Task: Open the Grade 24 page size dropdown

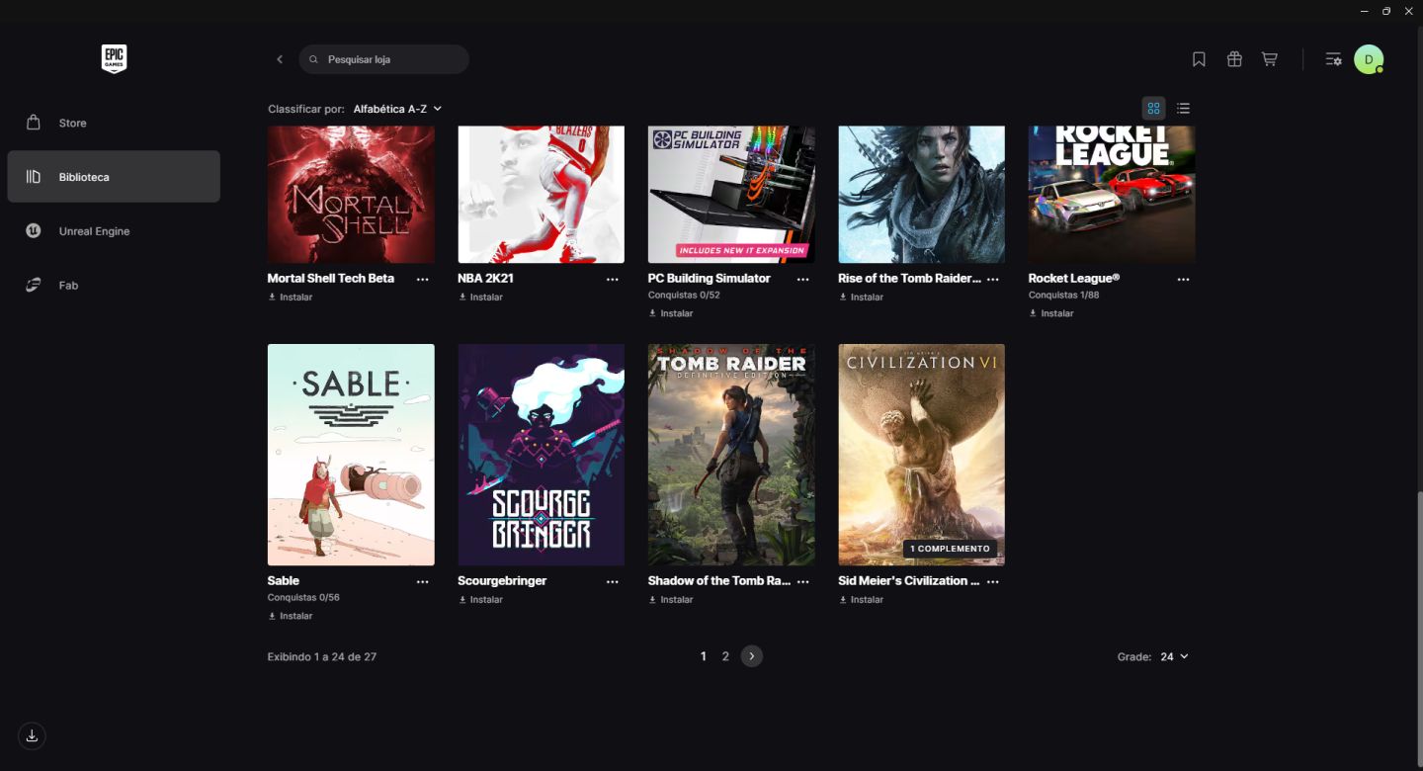Action: [1174, 656]
